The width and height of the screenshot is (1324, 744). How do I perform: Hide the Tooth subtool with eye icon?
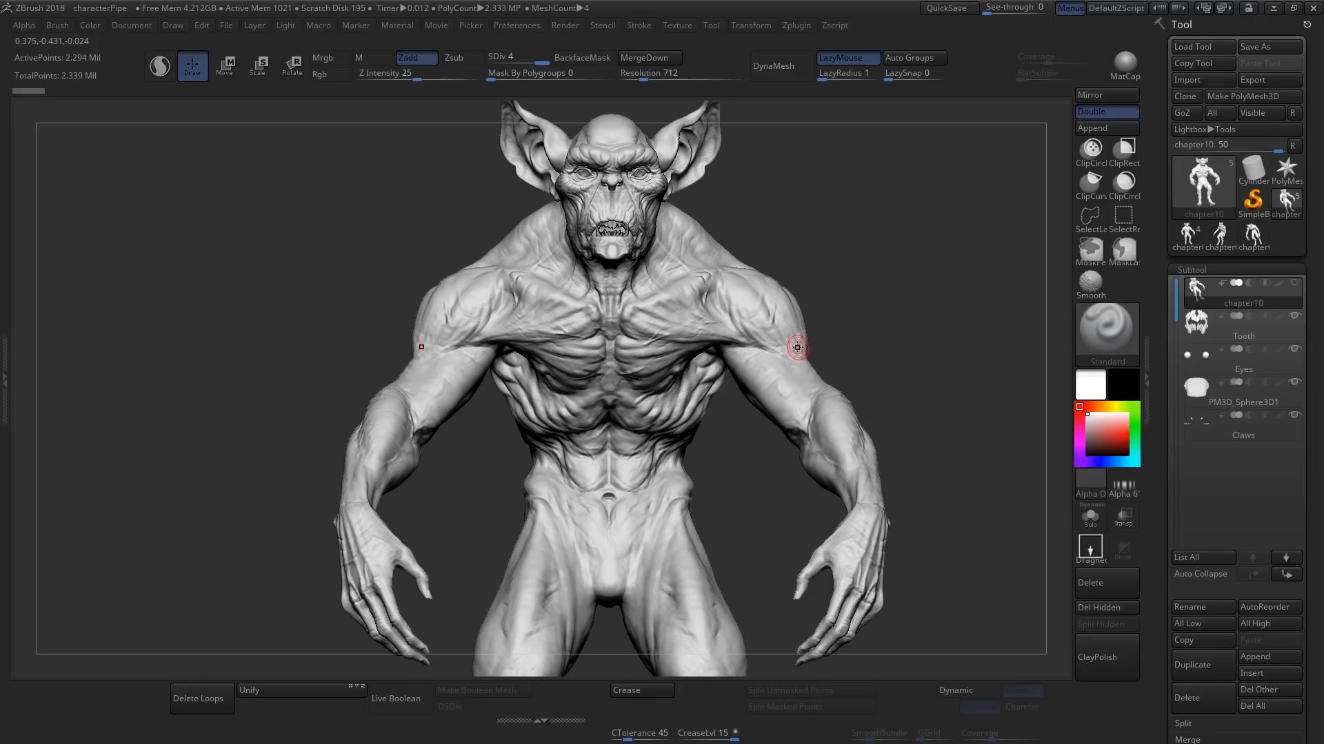pos(1295,316)
